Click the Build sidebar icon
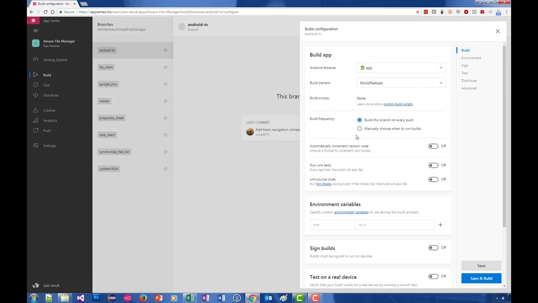This screenshot has height=303, width=538. pos(36,75)
